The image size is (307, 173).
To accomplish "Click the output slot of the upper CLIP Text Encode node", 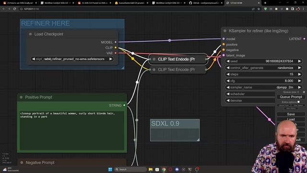I will [x=206, y=59].
